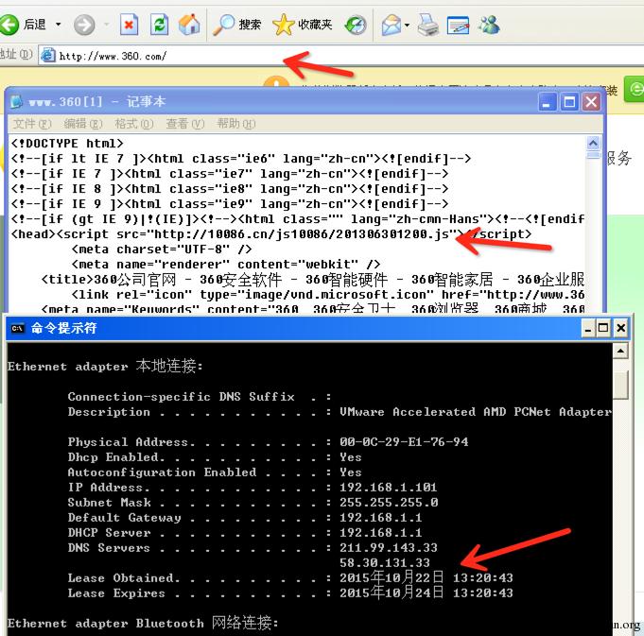Click the IE page icon in address bar

[x=48, y=55]
